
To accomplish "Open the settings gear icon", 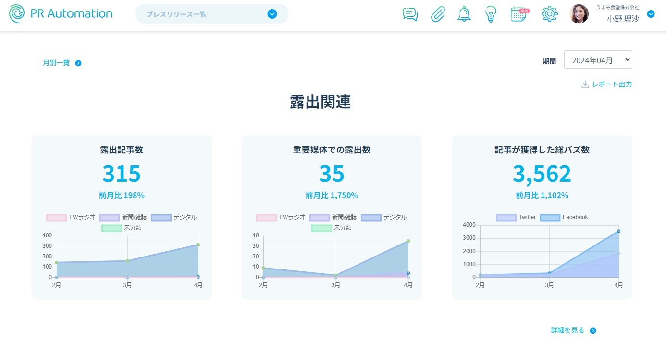I will tap(549, 14).
